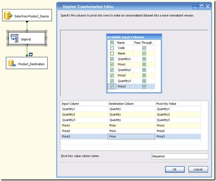Click the Unpivot editor title bar icon
Image resolution: width=216 pixels, height=181 pixels.
60,6
